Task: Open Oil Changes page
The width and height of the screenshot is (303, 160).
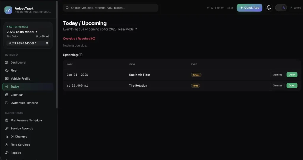Action: [x=28, y=137]
